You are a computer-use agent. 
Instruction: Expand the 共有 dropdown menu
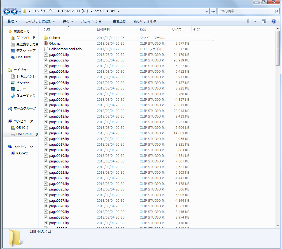[68, 21]
